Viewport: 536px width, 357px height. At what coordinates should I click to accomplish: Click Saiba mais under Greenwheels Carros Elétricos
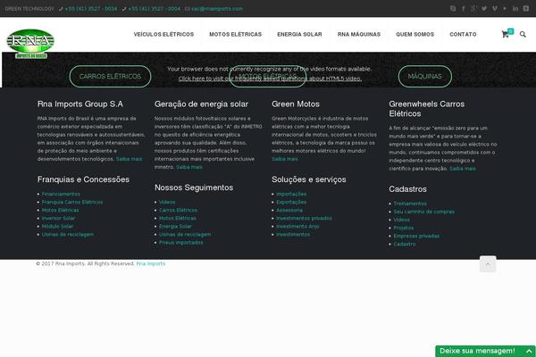coord(462,169)
